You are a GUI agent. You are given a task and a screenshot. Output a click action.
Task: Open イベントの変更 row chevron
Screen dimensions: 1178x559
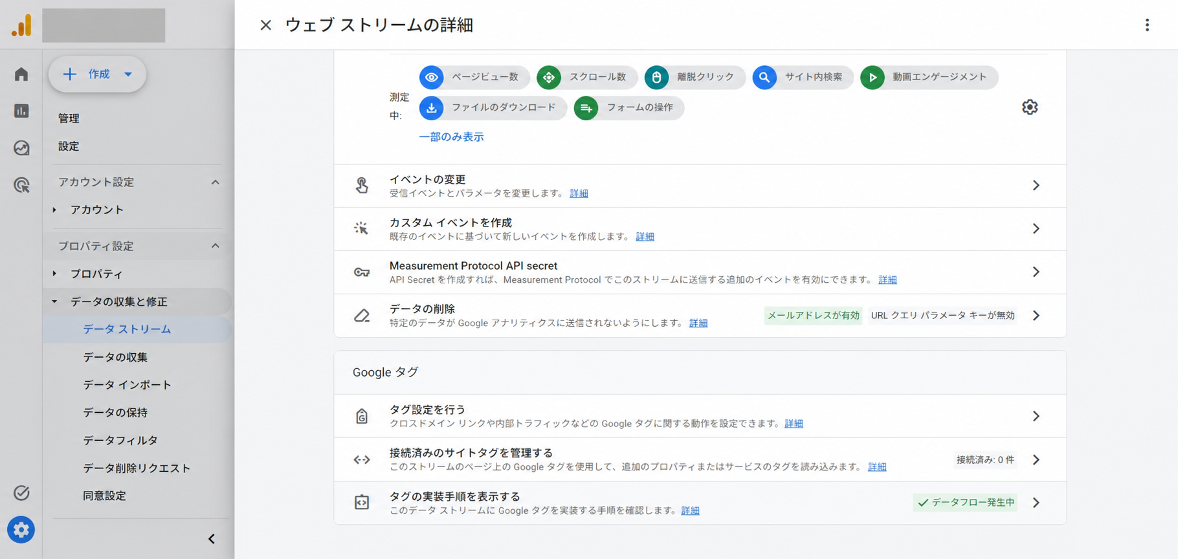click(1036, 186)
